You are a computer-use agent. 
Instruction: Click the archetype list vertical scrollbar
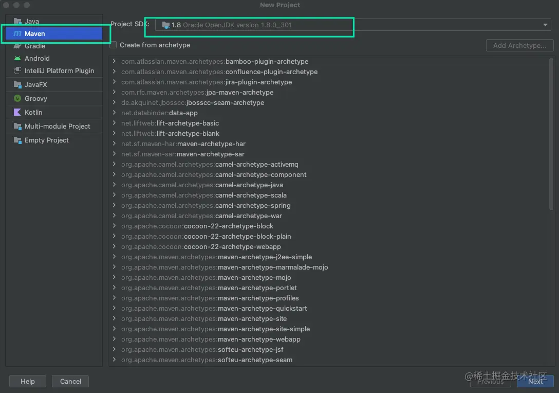point(551,134)
